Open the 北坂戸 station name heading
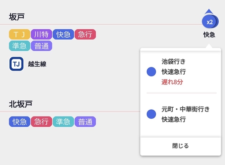Viewport: 225px width, 165px height. pyautogui.click(x=21, y=104)
